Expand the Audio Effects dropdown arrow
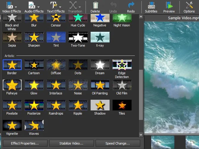The height and width of the screenshot is (149, 199). [x=38, y=7]
